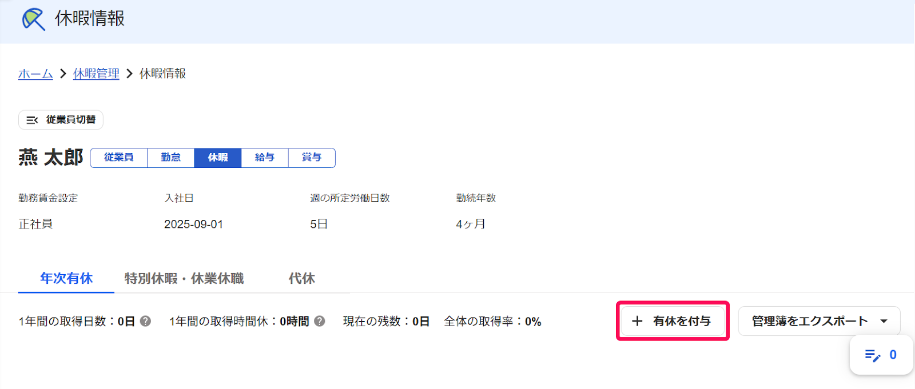Screen dimensions: 915x389
Task: Click the 正社員 value
Action: [x=35, y=224]
